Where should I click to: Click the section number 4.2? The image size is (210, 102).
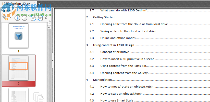pyautogui.click(x=92, y=94)
